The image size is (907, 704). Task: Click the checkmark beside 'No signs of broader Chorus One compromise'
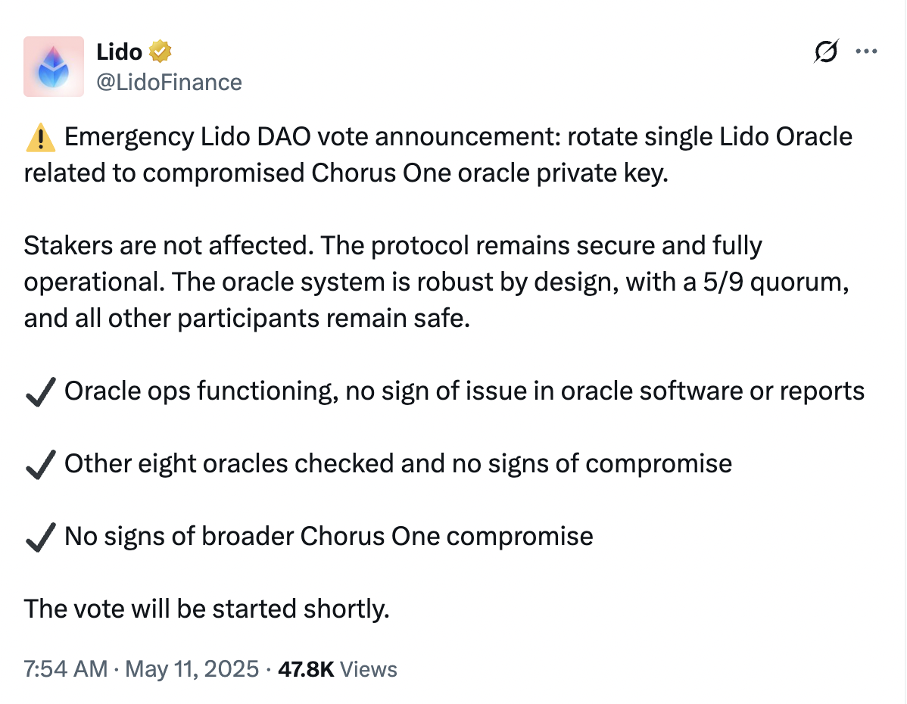pos(40,536)
